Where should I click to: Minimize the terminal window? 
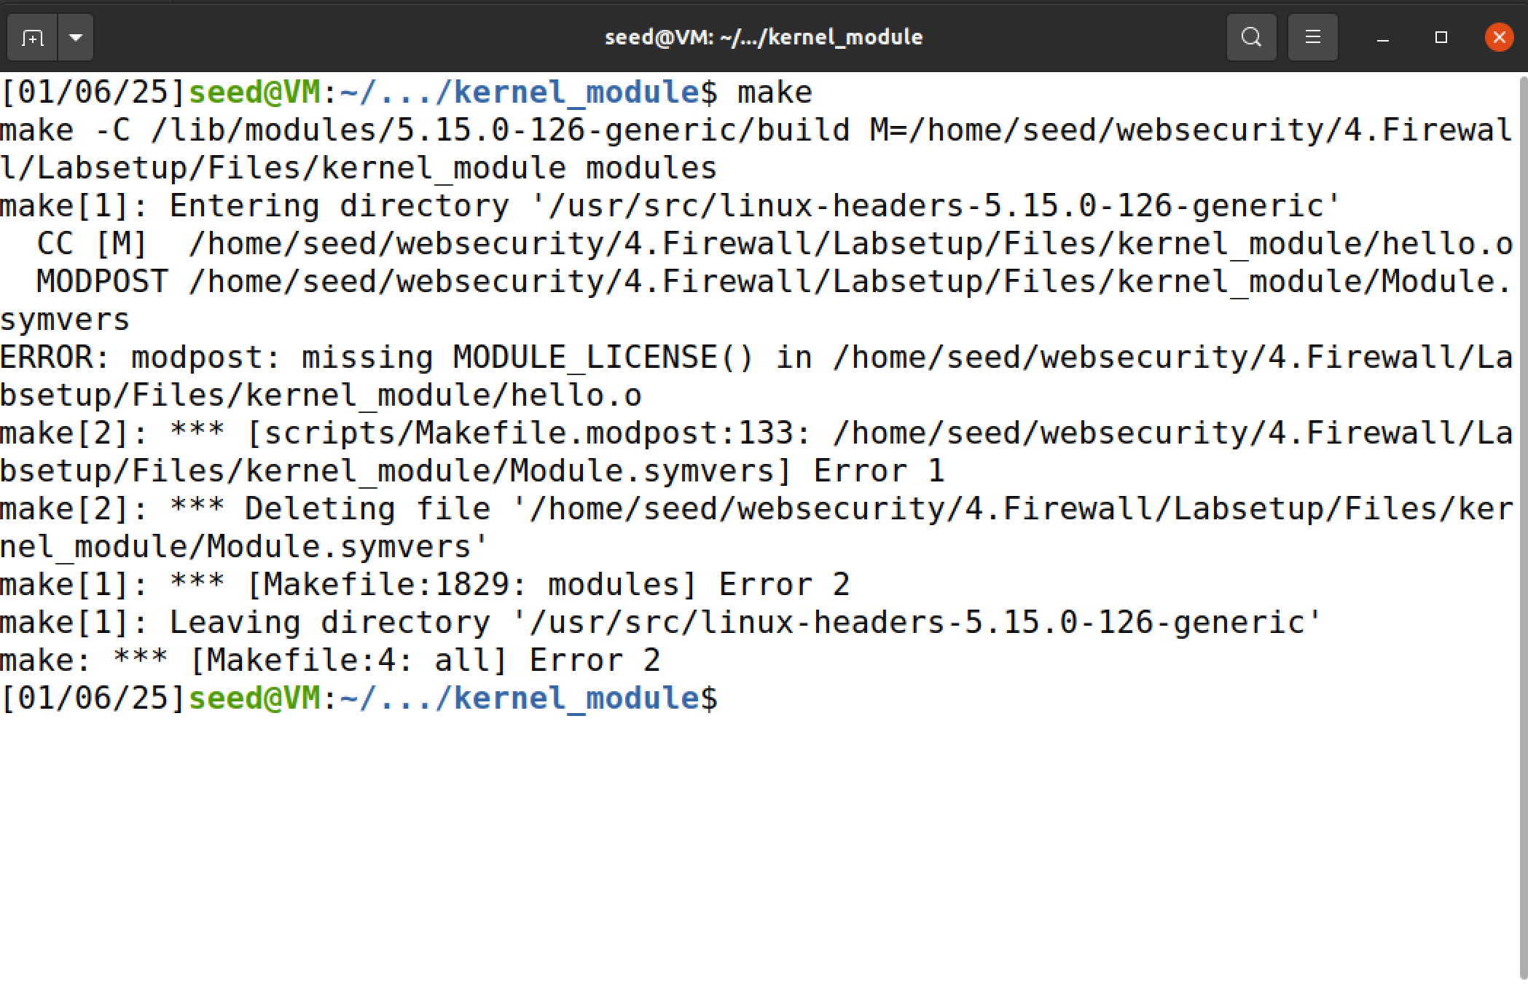(x=1382, y=37)
